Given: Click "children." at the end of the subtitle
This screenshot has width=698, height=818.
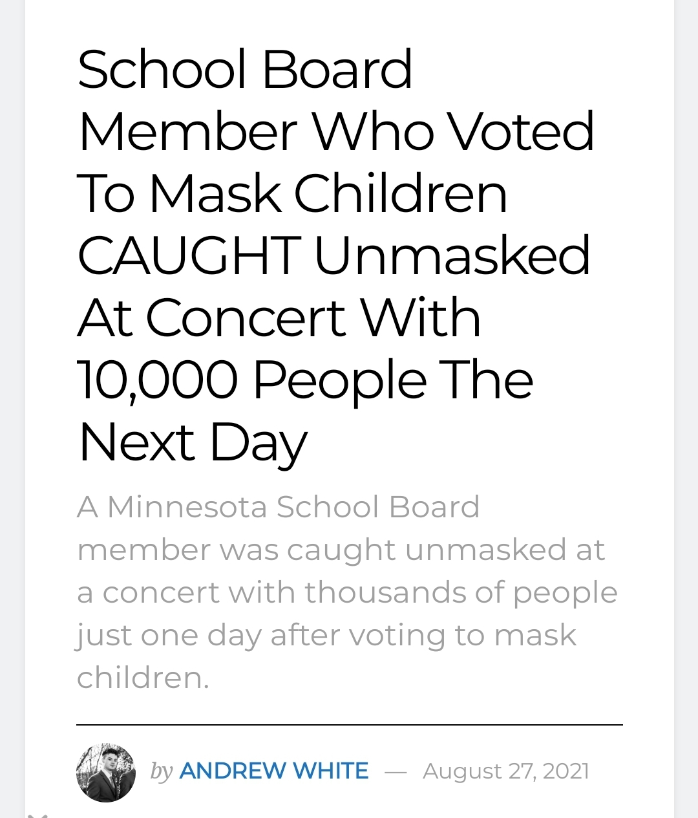Looking at the screenshot, I should (143, 678).
